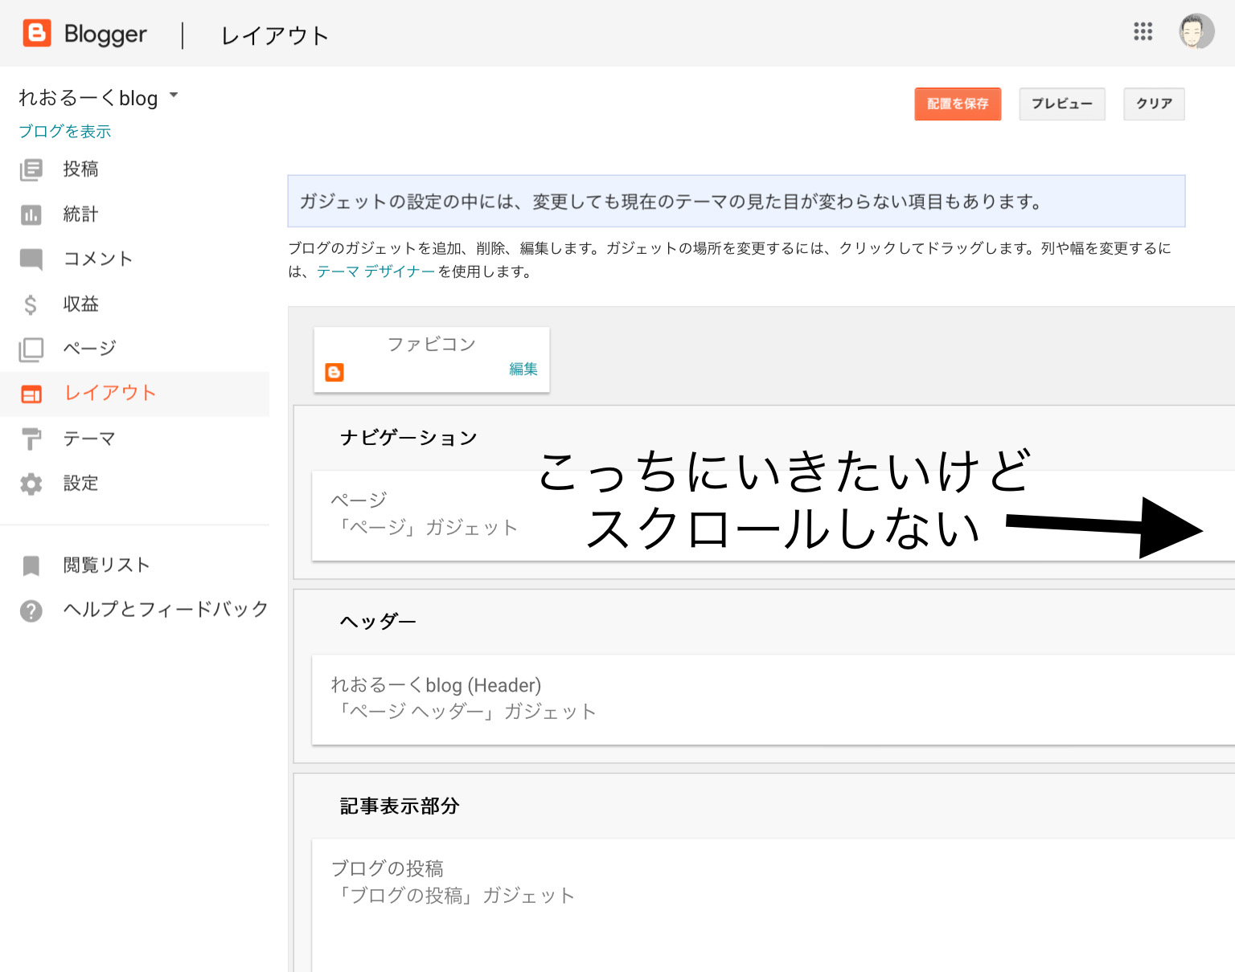This screenshot has height=972, width=1235.
Task: Click the Help and Feedback question icon
Action: 31,611
